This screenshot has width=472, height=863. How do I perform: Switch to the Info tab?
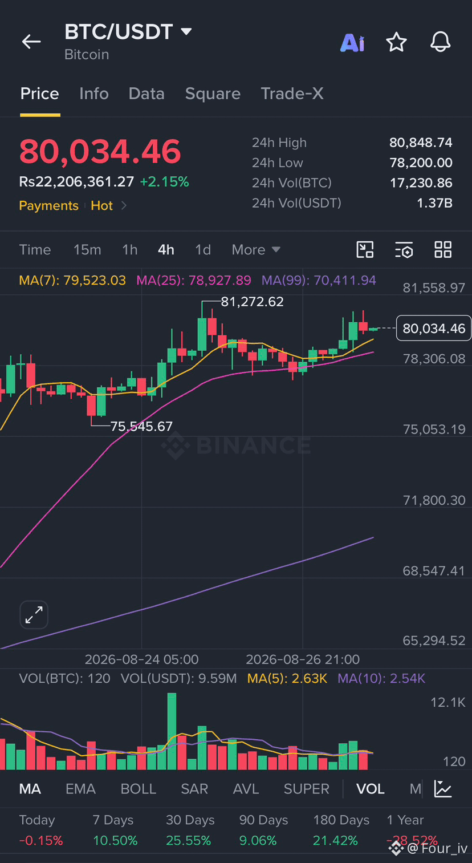click(x=94, y=94)
